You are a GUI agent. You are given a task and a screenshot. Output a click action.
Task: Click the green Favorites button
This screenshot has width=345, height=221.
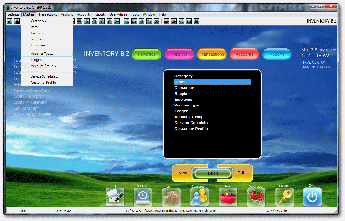(147, 54)
